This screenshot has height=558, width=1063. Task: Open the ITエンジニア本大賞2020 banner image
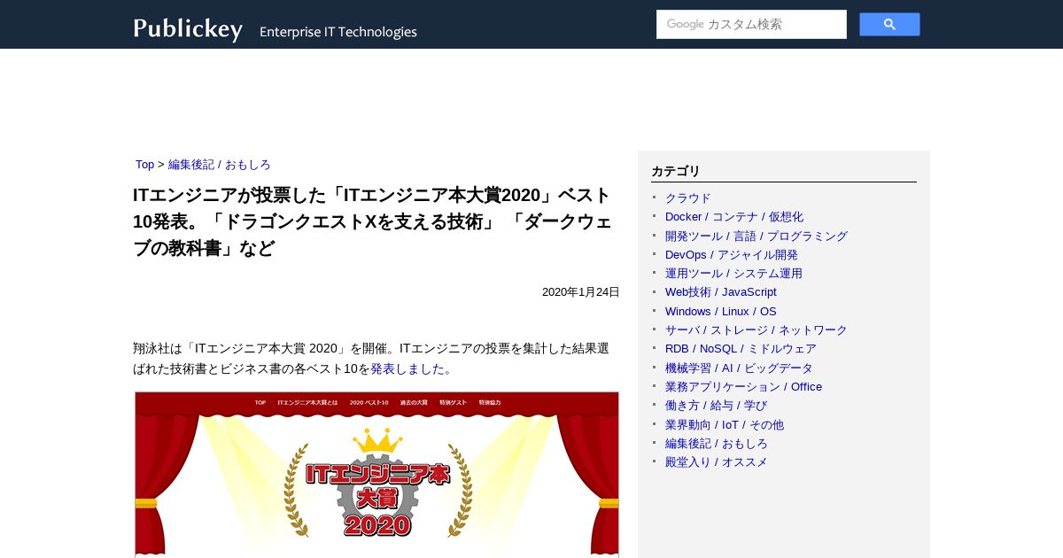pos(376,475)
